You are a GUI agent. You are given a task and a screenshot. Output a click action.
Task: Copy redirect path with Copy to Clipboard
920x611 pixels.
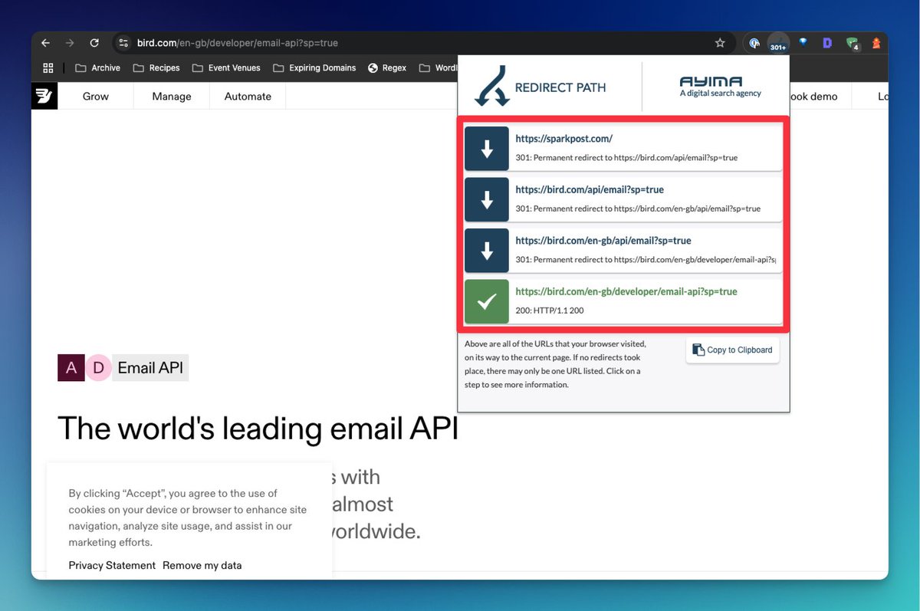pyautogui.click(x=733, y=350)
